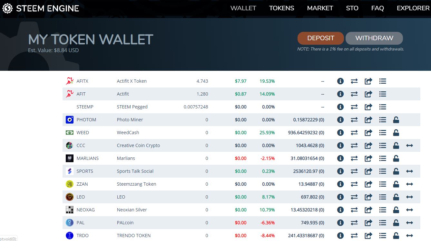Viewport: 431px width, 241px height.
Task: Click the info icon for AFITX
Action: pos(340,81)
